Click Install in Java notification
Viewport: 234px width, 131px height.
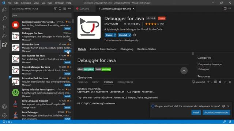[x=196, y=112]
